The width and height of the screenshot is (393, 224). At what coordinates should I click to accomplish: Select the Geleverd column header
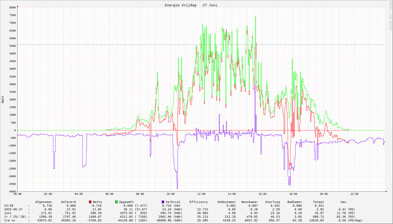(x=68, y=202)
